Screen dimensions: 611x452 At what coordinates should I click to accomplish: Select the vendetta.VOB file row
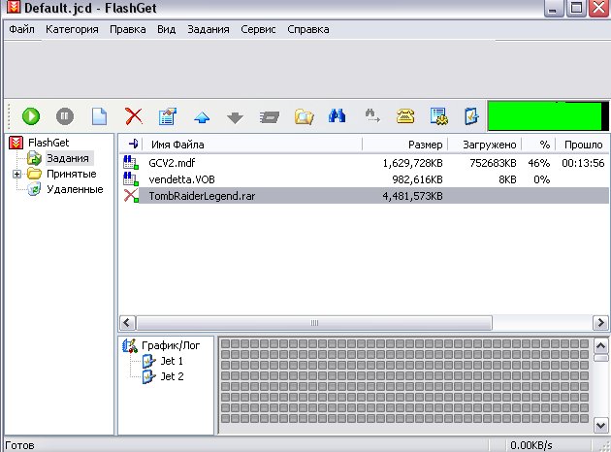[x=365, y=179]
